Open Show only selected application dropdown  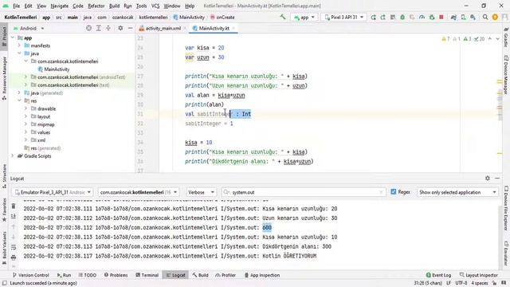coord(457,192)
